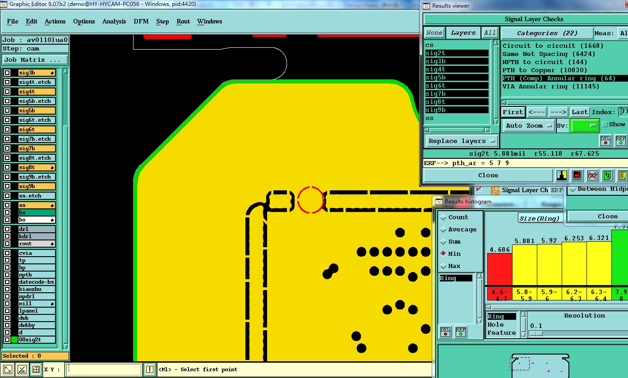
Task: Select the Max radio option
Action: point(443,266)
